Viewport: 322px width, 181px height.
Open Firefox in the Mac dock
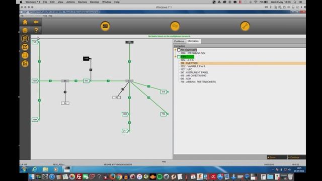click(112, 176)
